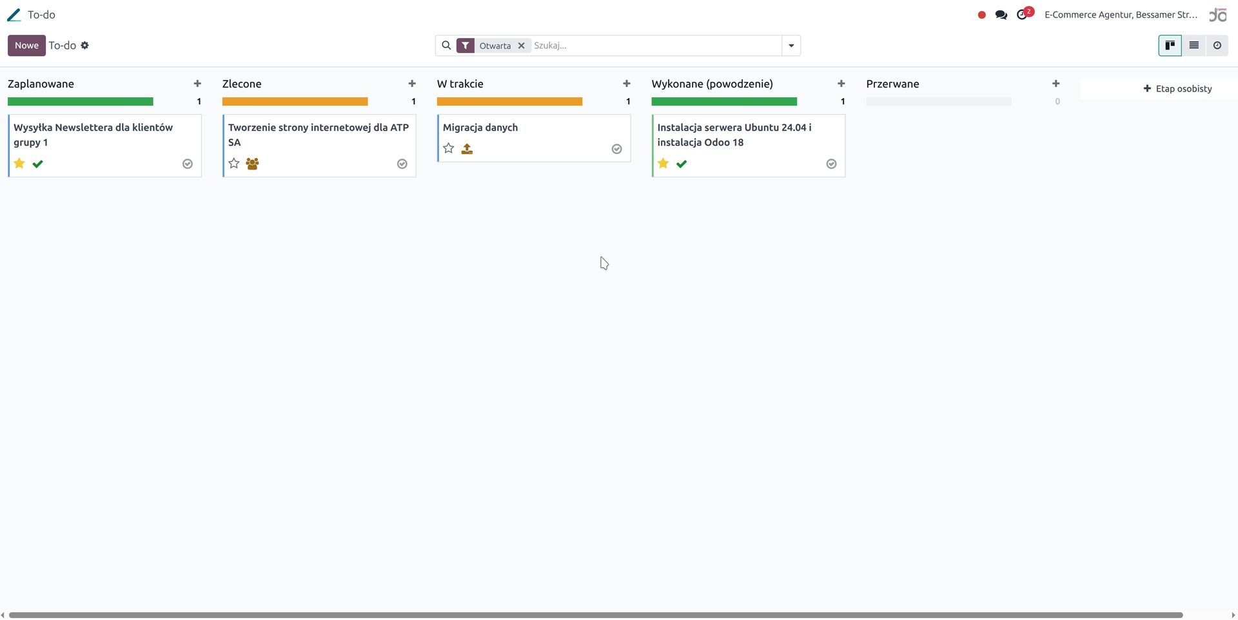Click the Wykonane (powodzenie) column header
1238x620 pixels.
pos(712,84)
